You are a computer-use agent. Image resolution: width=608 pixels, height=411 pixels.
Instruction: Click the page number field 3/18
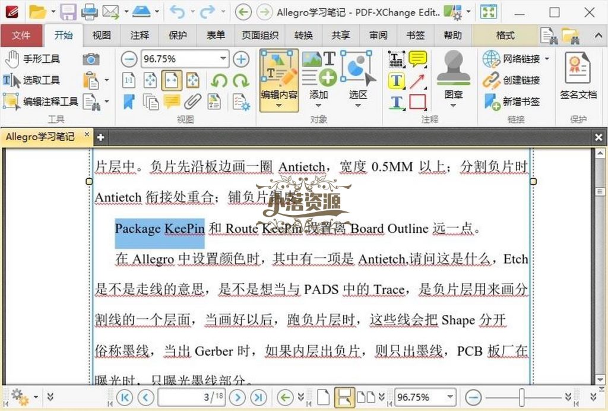coord(192,397)
